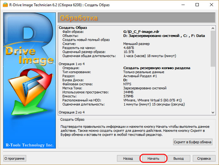Click the Активный Раздел #1 value
219x165 pixels.
point(140,76)
